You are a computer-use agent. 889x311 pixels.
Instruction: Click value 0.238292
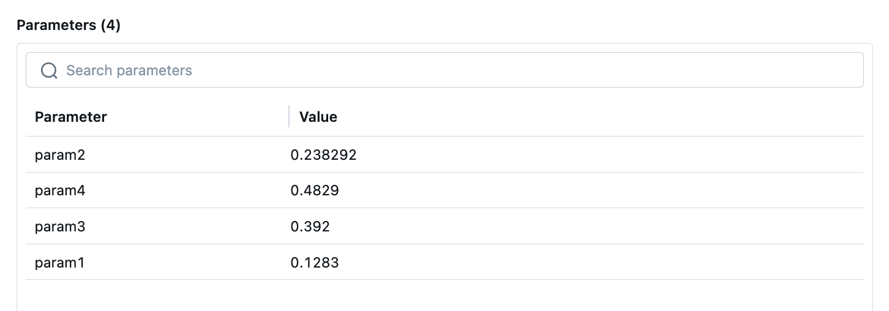[x=323, y=155]
